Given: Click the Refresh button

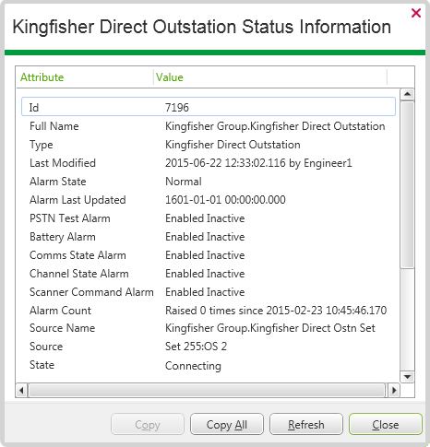Looking at the screenshot, I should [x=306, y=425].
